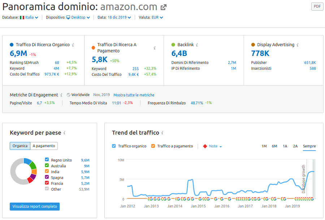This screenshot has height=220, width=325.
Task: Click paid Costo Del Traffico 9,4K €
Action: click(134, 74)
